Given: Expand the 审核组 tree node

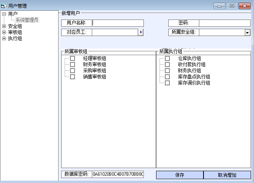Looking at the screenshot, I should 4,32.
